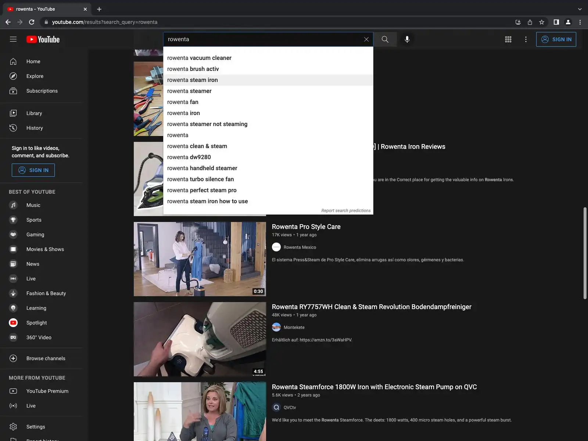This screenshot has width=588, height=441.
Task: Open Chrome's three-dot menu
Action: pyautogui.click(x=580, y=22)
